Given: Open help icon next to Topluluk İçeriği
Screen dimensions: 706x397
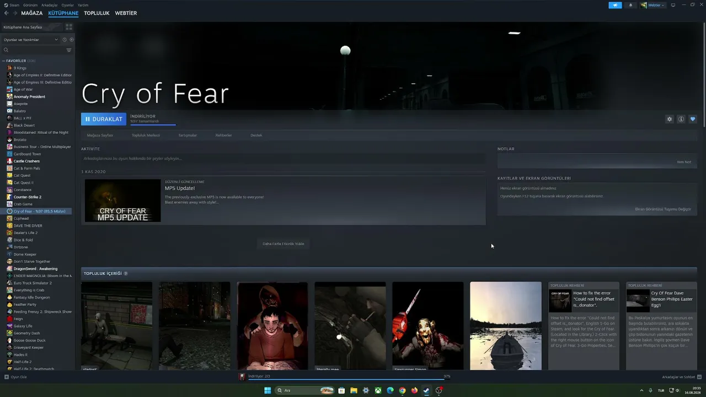Looking at the screenshot, I should pyautogui.click(x=126, y=273).
